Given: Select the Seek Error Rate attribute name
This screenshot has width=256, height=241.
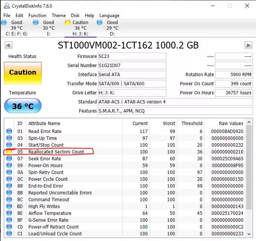Looking at the screenshot, I should point(44,159).
